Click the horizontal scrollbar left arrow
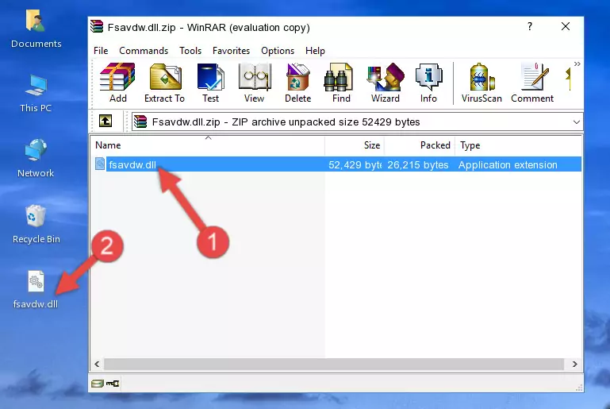 [x=97, y=365]
